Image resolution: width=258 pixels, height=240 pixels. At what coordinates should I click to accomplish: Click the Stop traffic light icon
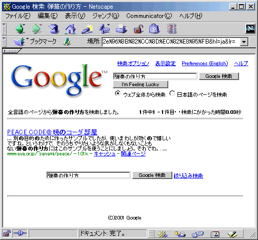172,29
